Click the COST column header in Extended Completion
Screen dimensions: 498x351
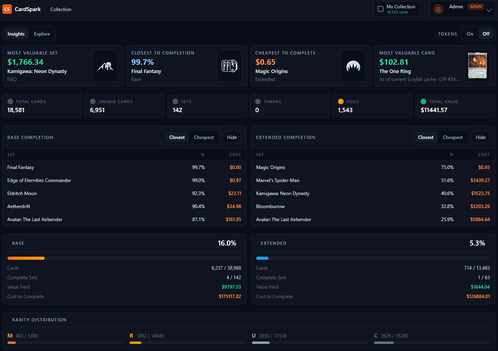click(484, 155)
